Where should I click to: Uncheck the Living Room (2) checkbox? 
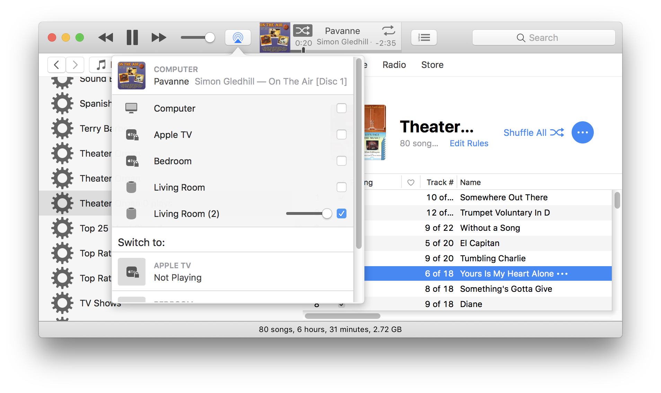pyautogui.click(x=342, y=213)
